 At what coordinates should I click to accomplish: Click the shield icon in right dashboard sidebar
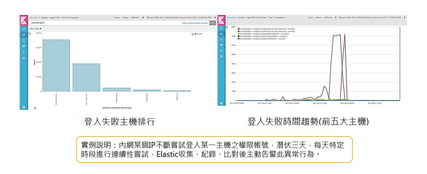(221, 45)
